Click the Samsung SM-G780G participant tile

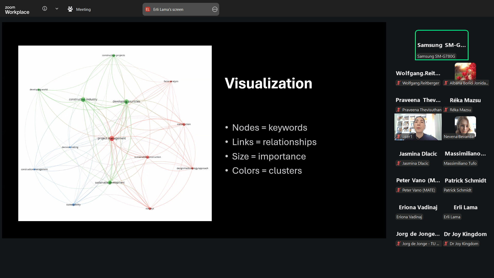442,45
